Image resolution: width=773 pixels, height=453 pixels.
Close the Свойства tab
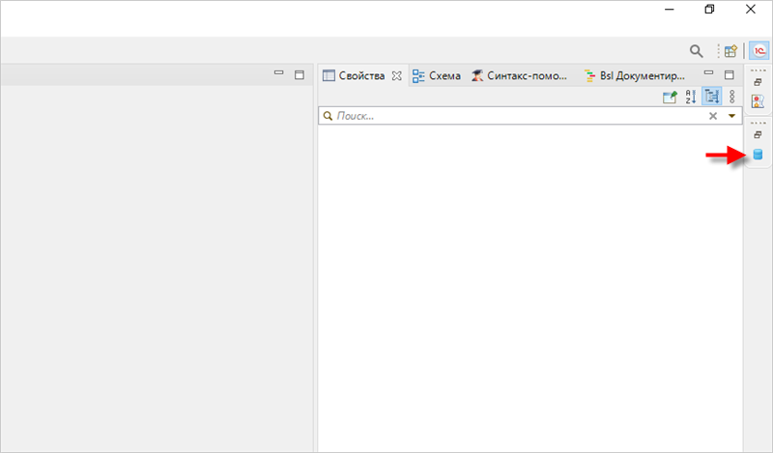[x=396, y=75]
